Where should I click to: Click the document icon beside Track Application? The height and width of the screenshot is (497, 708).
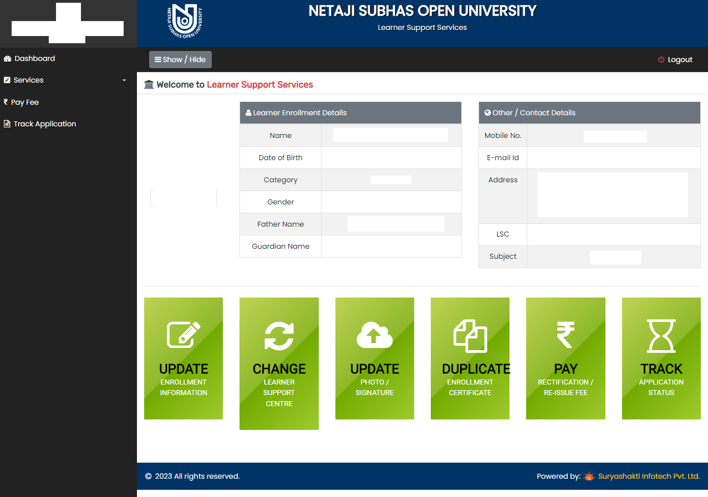tap(7, 124)
